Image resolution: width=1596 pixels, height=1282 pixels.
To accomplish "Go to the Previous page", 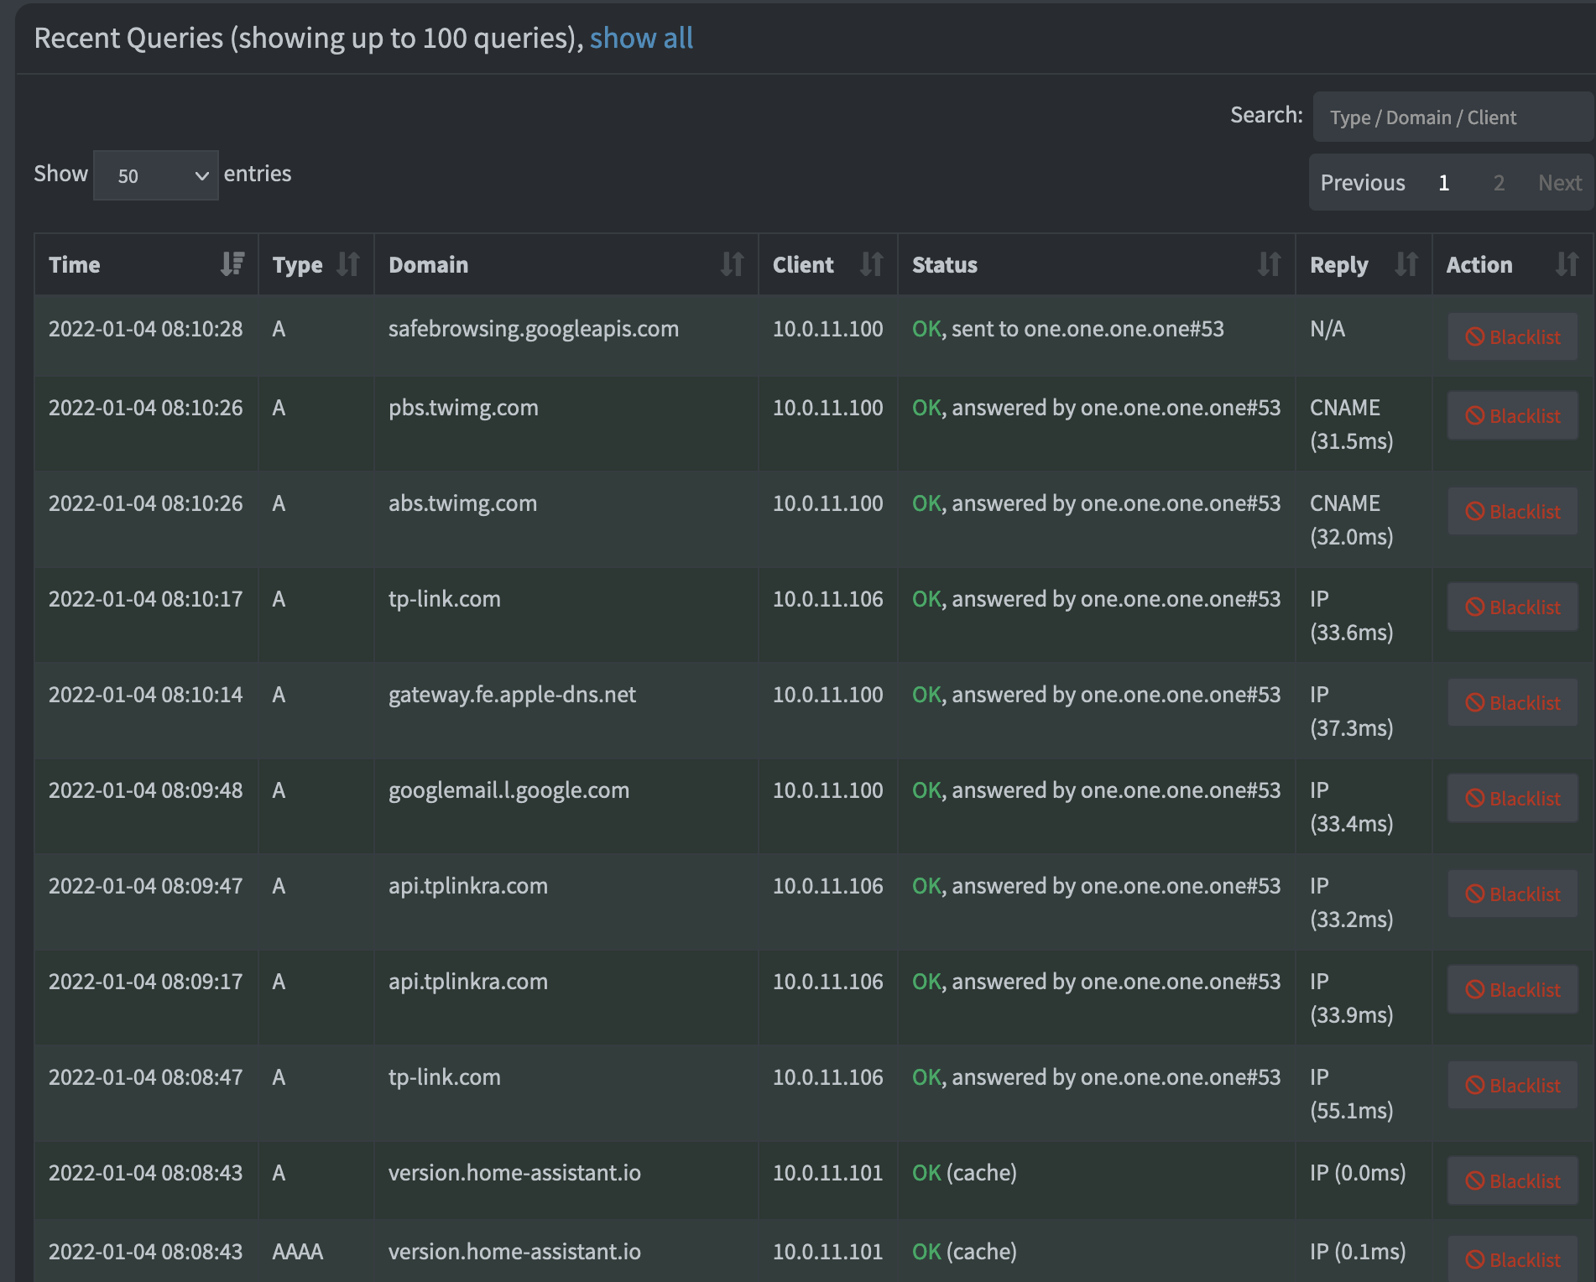I will [1363, 183].
